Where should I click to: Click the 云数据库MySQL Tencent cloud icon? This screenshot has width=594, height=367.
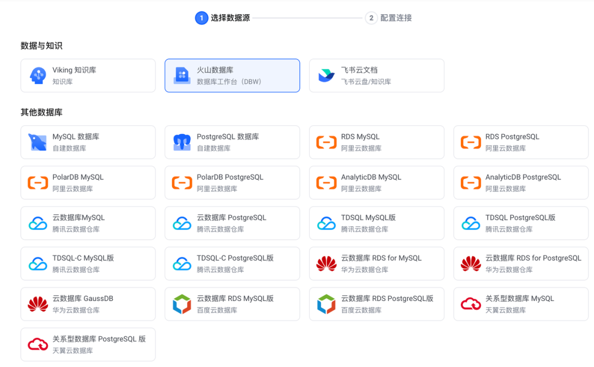38,223
